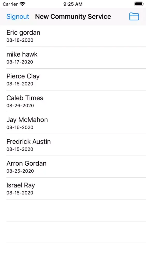The width and height of the screenshot is (146, 260).
Task: Choose the Pierce Clay row
Action: [x=73, y=79]
